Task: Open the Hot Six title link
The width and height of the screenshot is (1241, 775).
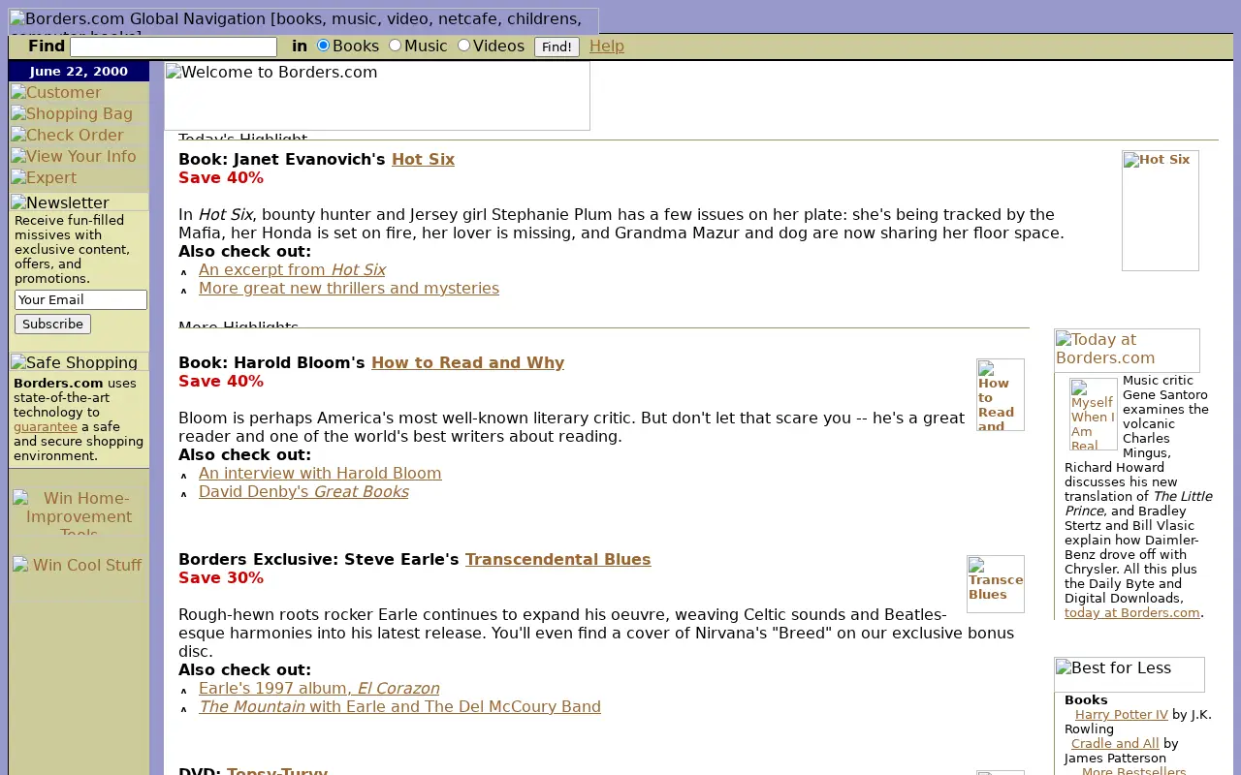Action: click(423, 159)
